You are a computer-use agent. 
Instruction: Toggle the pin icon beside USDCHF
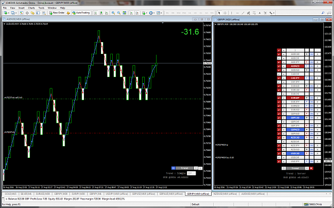pos(279,157)
